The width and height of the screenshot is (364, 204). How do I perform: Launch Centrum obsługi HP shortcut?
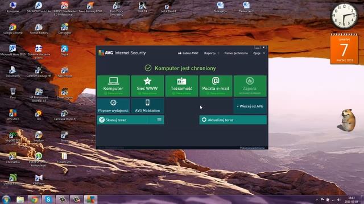tap(39, 72)
